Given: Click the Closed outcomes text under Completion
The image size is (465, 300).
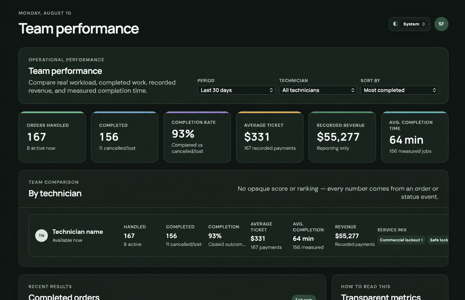Looking at the screenshot, I should pos(227,244).
